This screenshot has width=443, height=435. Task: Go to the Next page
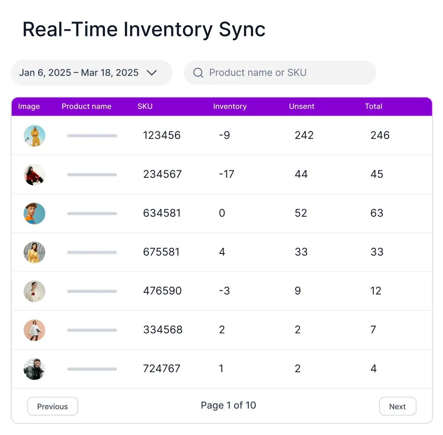click(x=397, y=406)
